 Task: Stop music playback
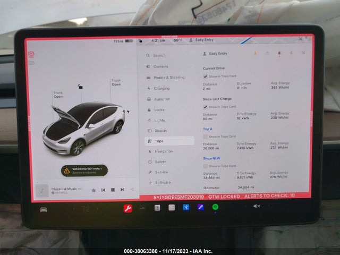tap(113, 190)
